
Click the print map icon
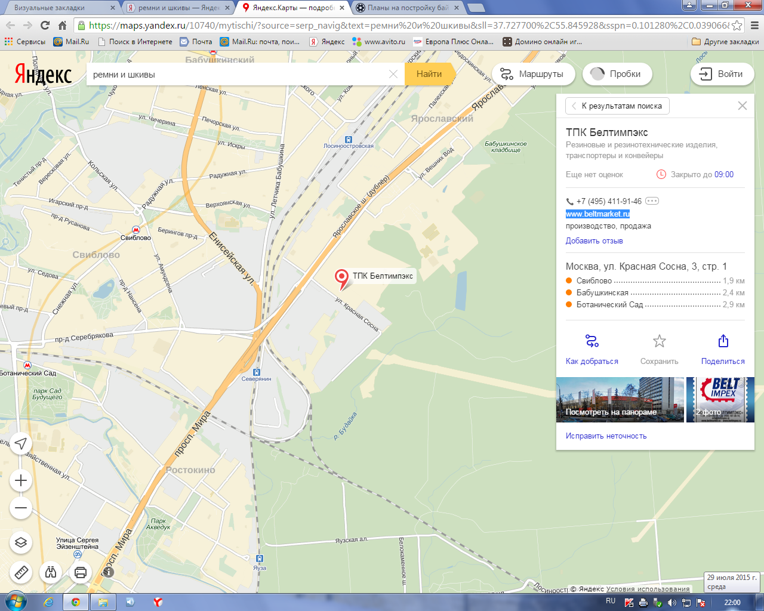click(81, 573)
